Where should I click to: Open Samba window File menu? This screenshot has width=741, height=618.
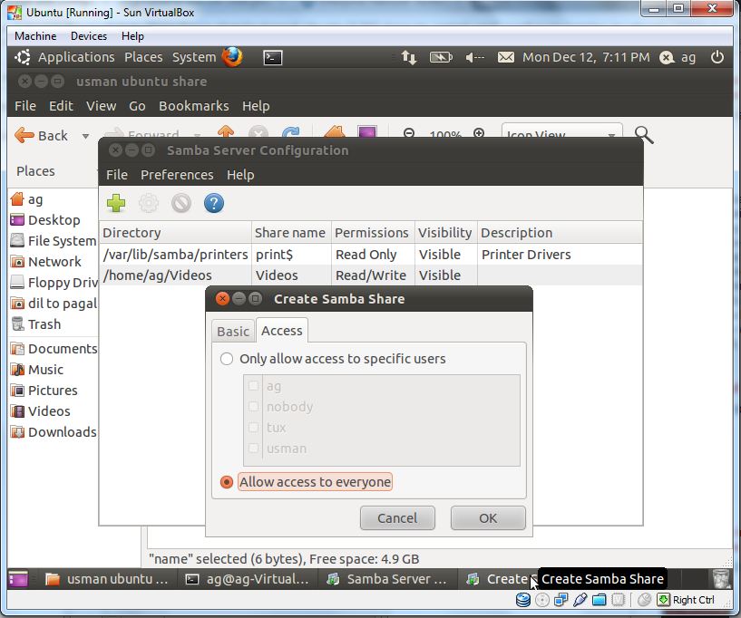click(x=117, y=175)
